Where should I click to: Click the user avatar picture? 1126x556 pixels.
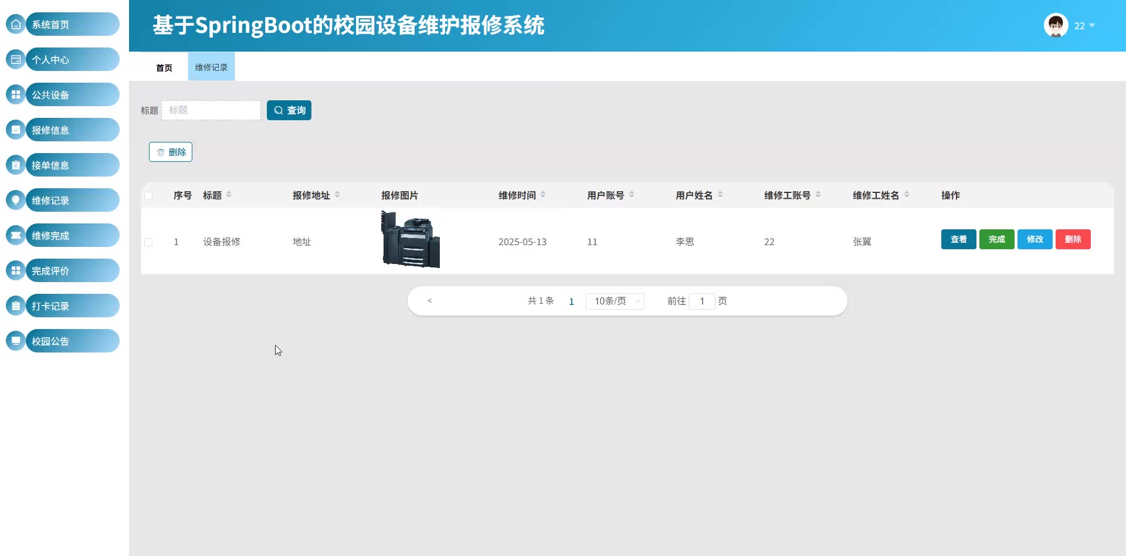pos(1056,25)
